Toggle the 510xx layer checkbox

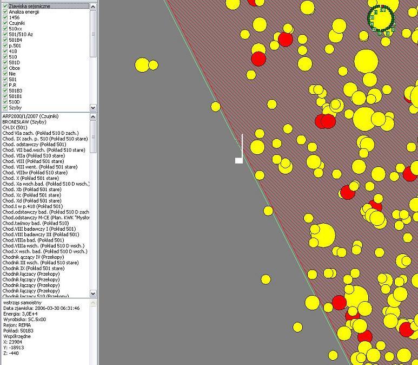(x=5, y=29)
